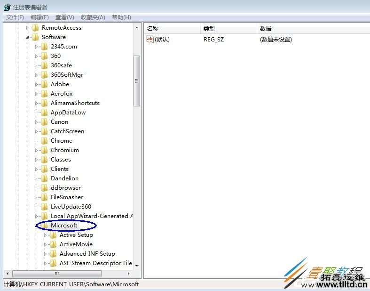
Task: Click the CatchScreen folder icon
Action: (x=44, y=131)
